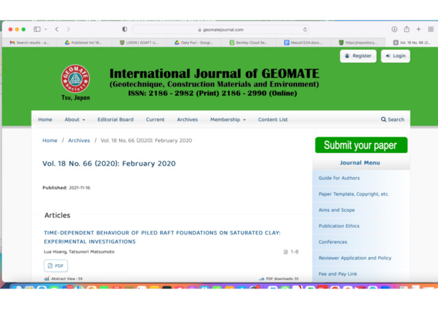The height and width of the screenshot is (309, 438).
Task: Click the Safari sidebar toggle icon
Action: coord(37,29)
